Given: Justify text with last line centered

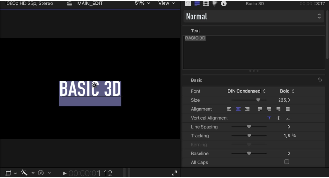Looking at the screenshot, I should (269, 109).
